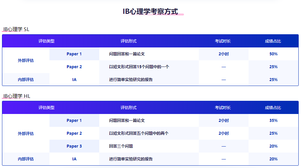This screenshot has height=168, width=301.
Task: Click 成绩占比 header in SL table
Action: [273, 41]
